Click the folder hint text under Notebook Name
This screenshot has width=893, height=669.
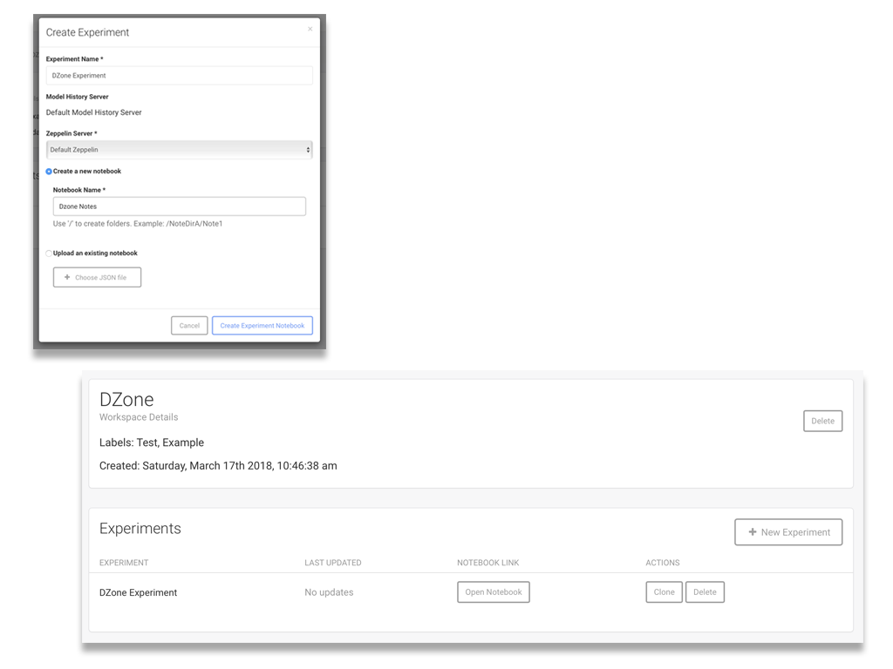pos(138,224)
